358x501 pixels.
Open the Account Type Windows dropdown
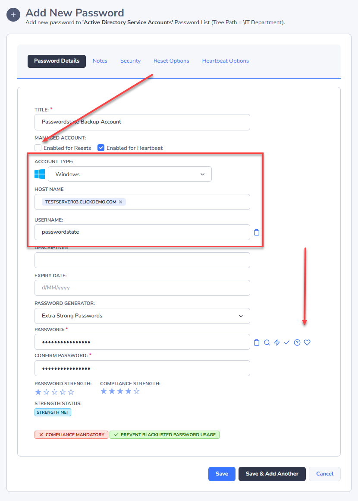pos(130,174)
